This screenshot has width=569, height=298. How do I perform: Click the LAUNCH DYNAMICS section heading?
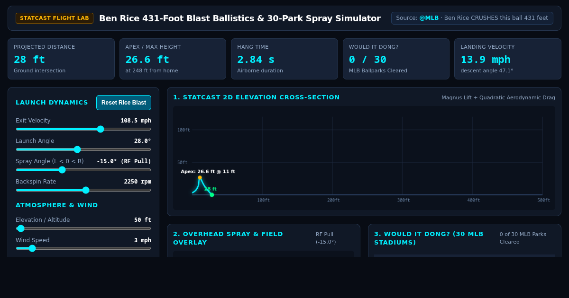coord(52,103)
